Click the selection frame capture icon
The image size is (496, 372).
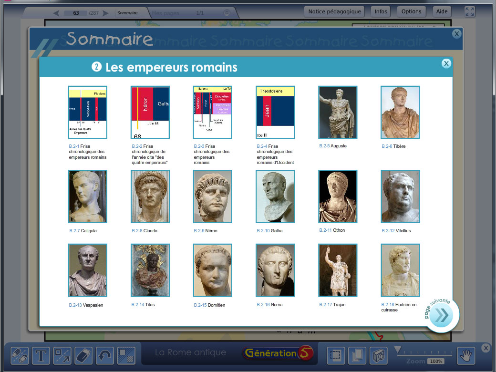point(335,355)
